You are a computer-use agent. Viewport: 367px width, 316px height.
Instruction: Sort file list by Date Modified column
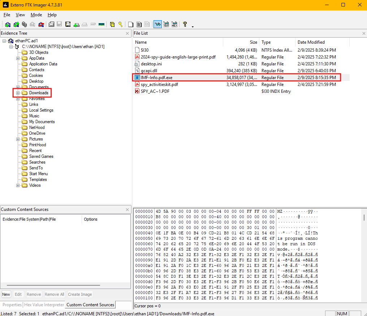[x=311, y=42]
